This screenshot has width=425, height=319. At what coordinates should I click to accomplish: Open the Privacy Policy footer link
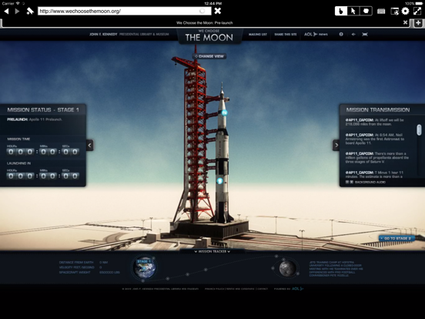[x=214, y=289]
